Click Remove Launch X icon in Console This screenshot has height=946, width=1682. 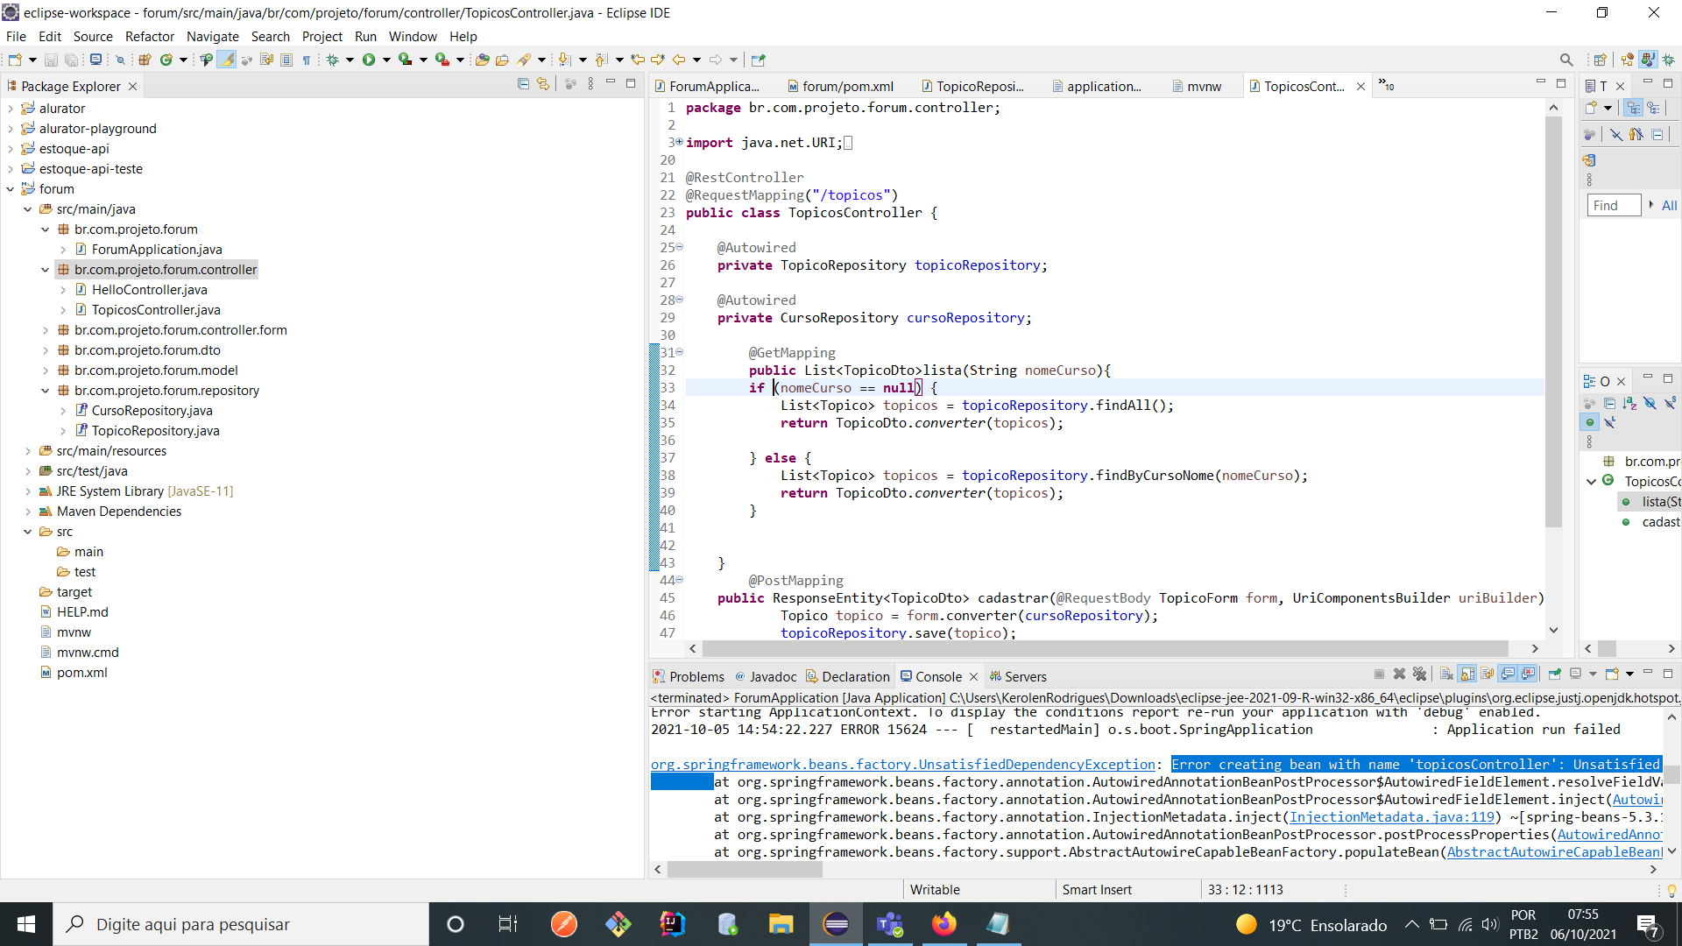[1399, 674]
